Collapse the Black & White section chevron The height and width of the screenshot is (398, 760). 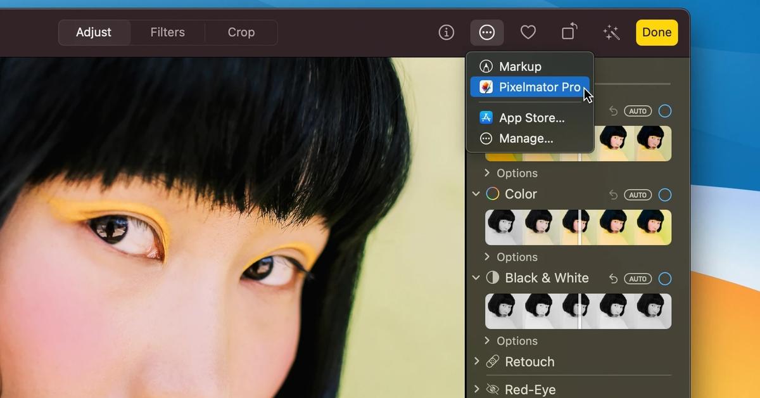[476, 278]
